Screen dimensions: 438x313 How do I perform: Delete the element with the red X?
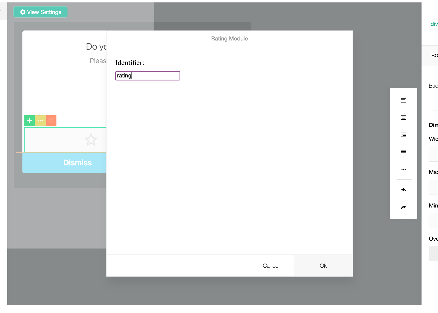coord(51,121)
